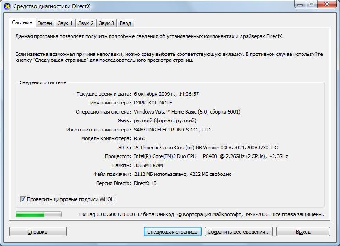Click the Средство диагностики DirectX window title
Viewport: 340px width, 246px height.
(52, 6)
